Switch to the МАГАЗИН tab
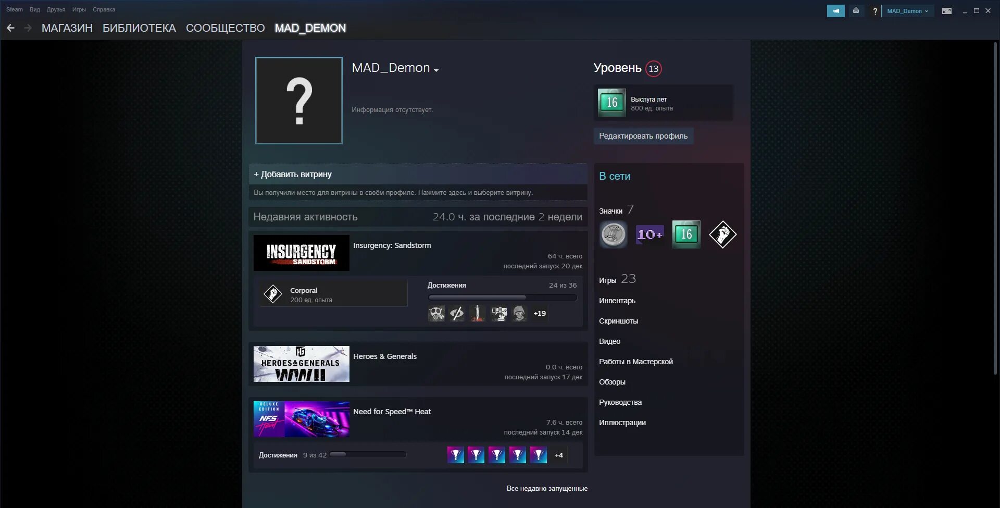Image resolution: width=1000 pixels, height=508 pixels. pos(67,28)
